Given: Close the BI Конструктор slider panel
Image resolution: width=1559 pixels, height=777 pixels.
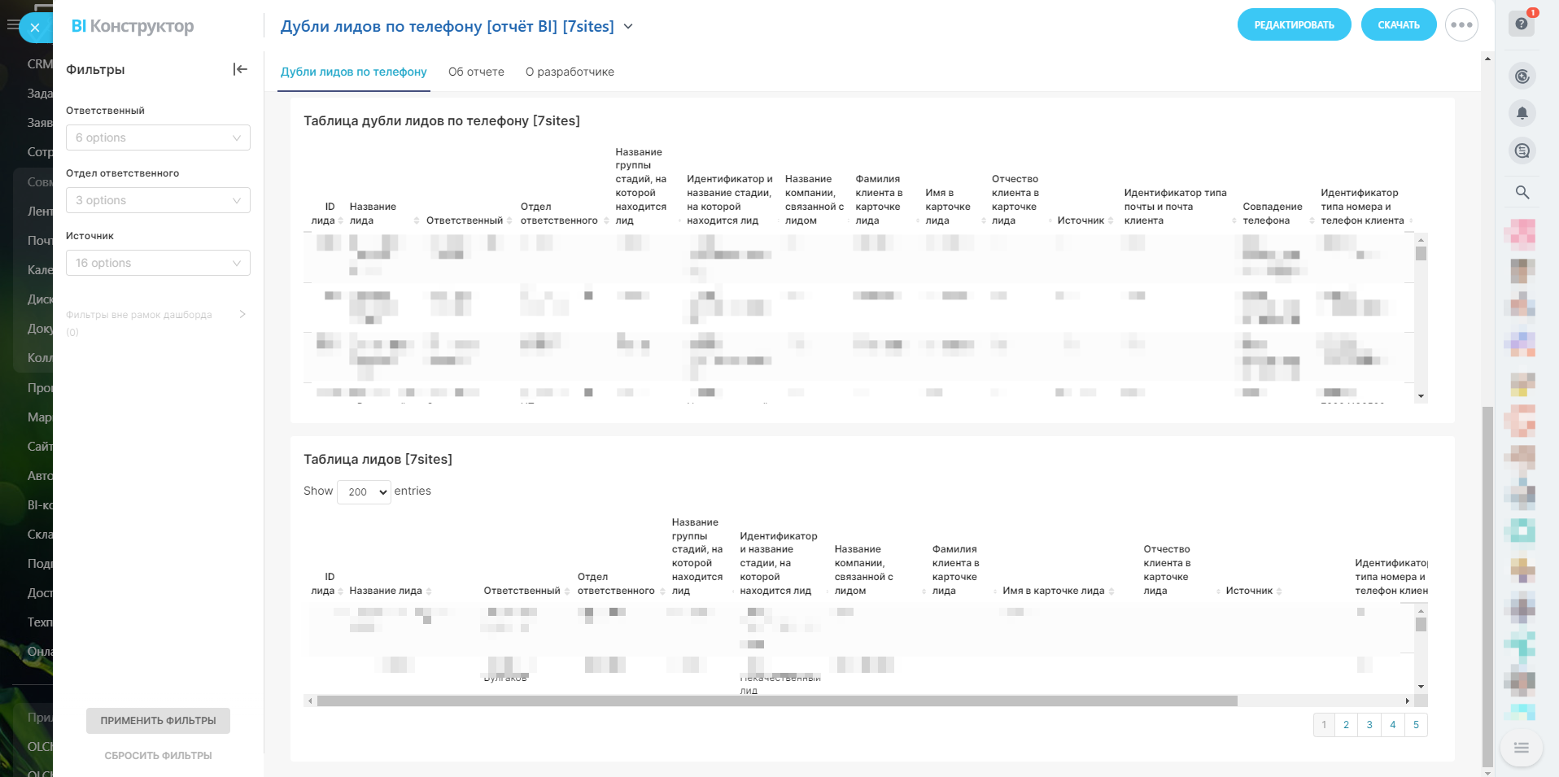Looking at the screenshot, I should tap(35, 28).
